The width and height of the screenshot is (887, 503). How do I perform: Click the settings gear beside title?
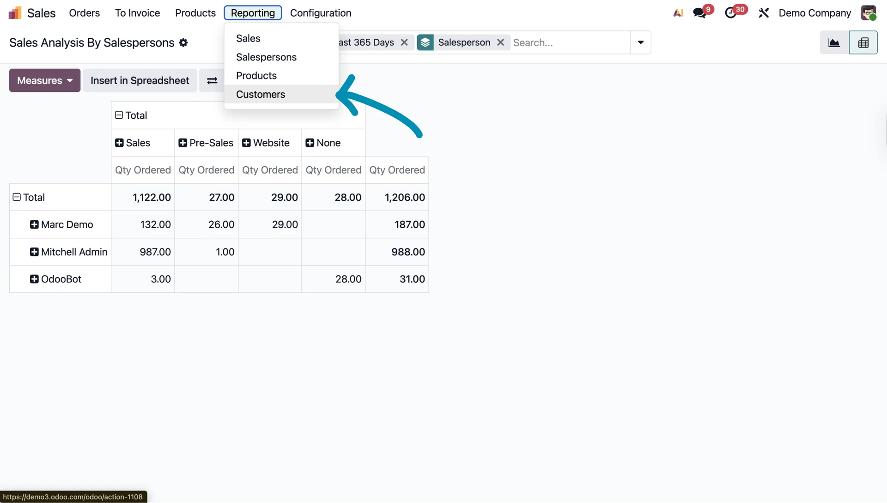point(183,42)
